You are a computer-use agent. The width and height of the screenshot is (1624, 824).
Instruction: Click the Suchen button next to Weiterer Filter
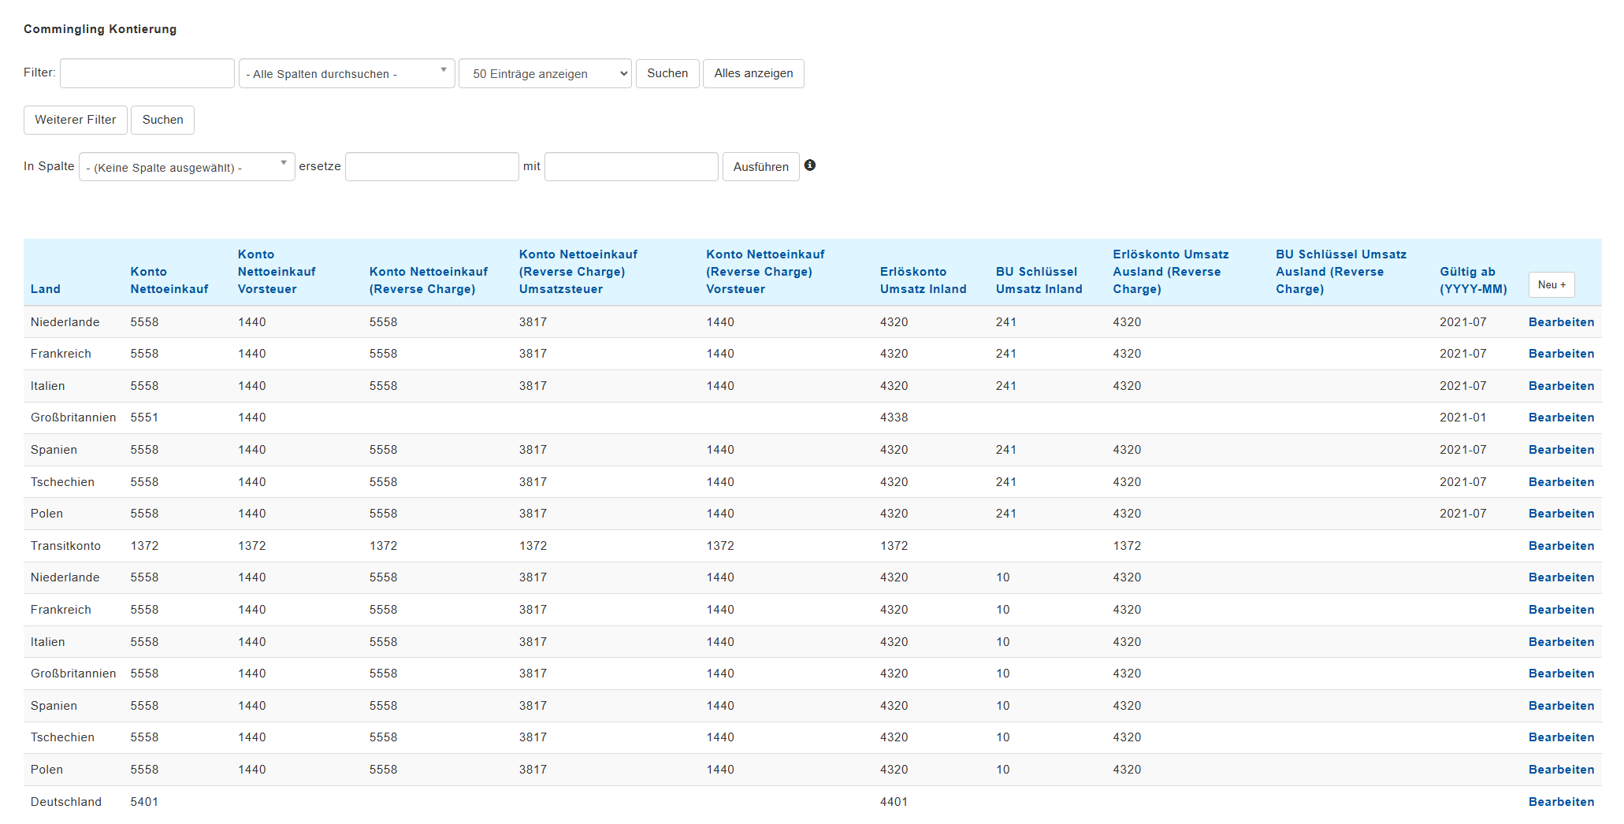pos(162,120)
